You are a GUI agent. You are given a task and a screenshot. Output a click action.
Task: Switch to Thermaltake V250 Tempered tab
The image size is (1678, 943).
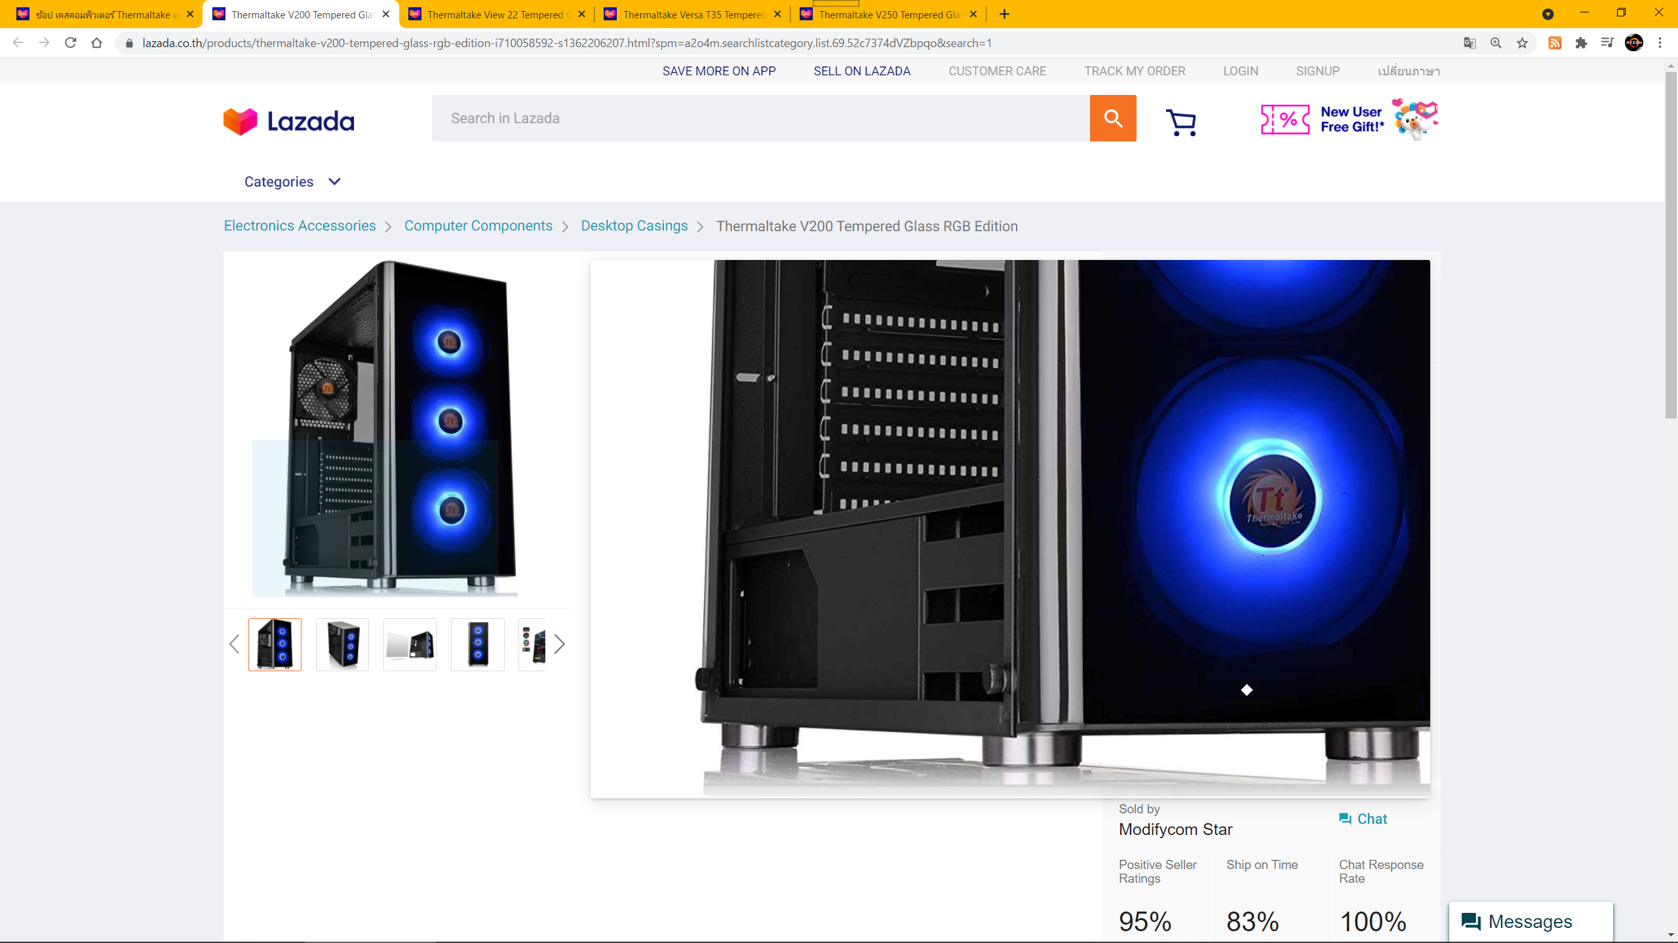[x=888, y=14]
